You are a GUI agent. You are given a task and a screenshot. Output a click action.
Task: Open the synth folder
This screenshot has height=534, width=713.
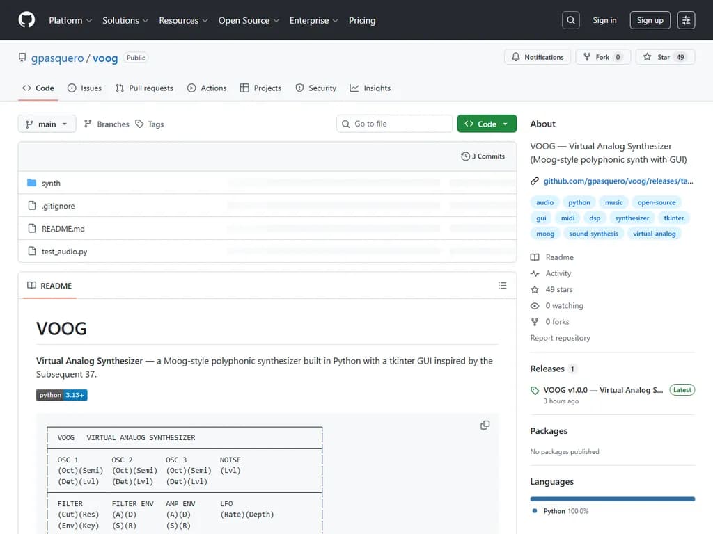coord(51,184)
